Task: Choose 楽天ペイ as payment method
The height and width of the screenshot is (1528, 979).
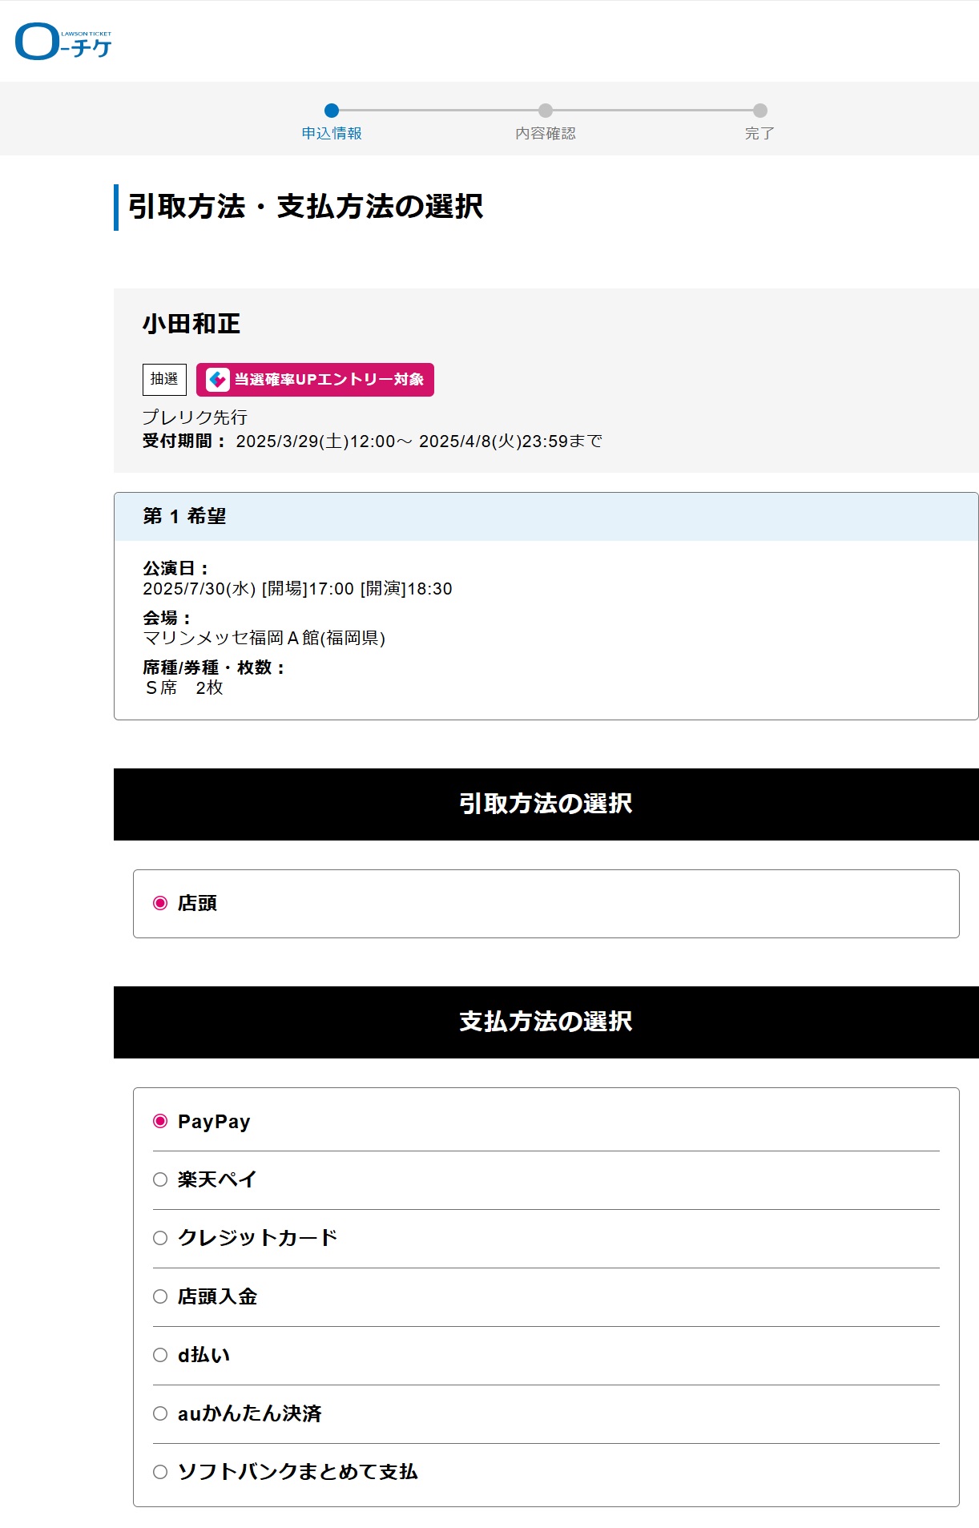Action: 160,1179
